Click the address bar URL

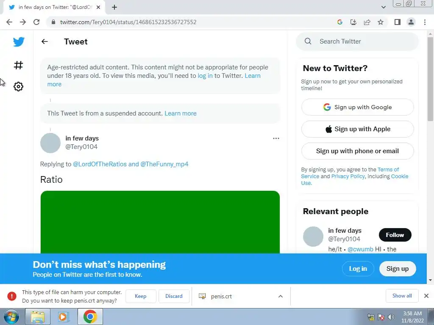128,22
